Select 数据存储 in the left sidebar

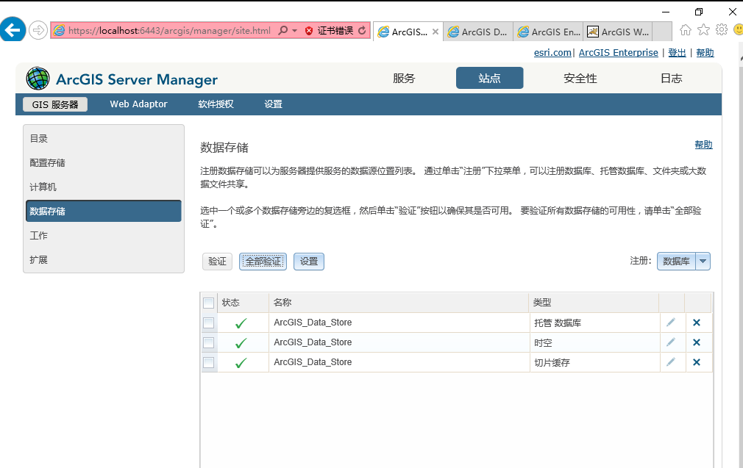(103, 211)
